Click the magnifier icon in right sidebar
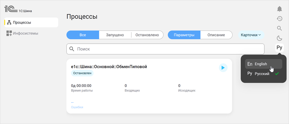Image resolution: width=289 pixels, height=124 pixels. point(279,28)
